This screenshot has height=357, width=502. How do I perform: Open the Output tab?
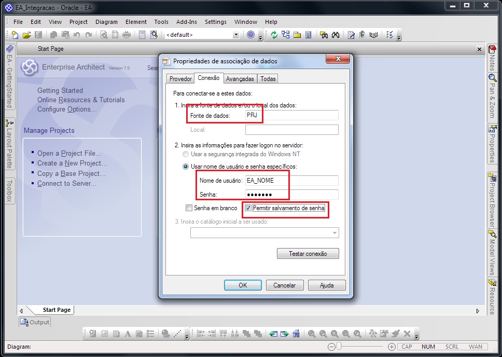[35, 322]
